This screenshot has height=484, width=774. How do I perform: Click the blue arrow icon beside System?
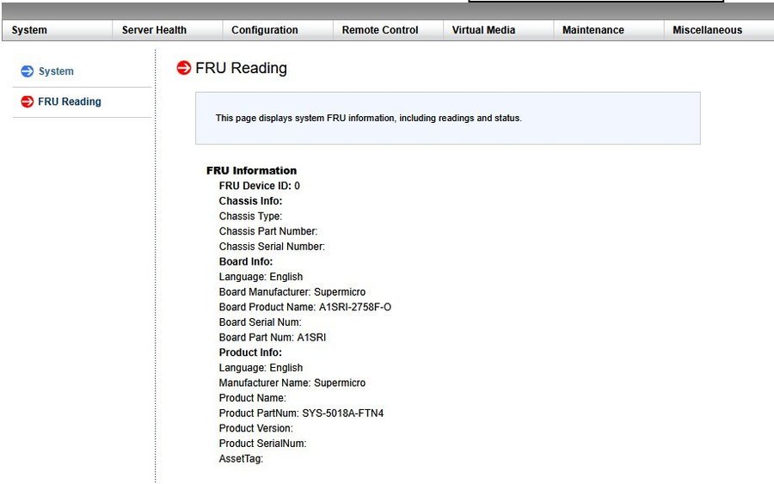pyautogui.click(x=28, y=71)
